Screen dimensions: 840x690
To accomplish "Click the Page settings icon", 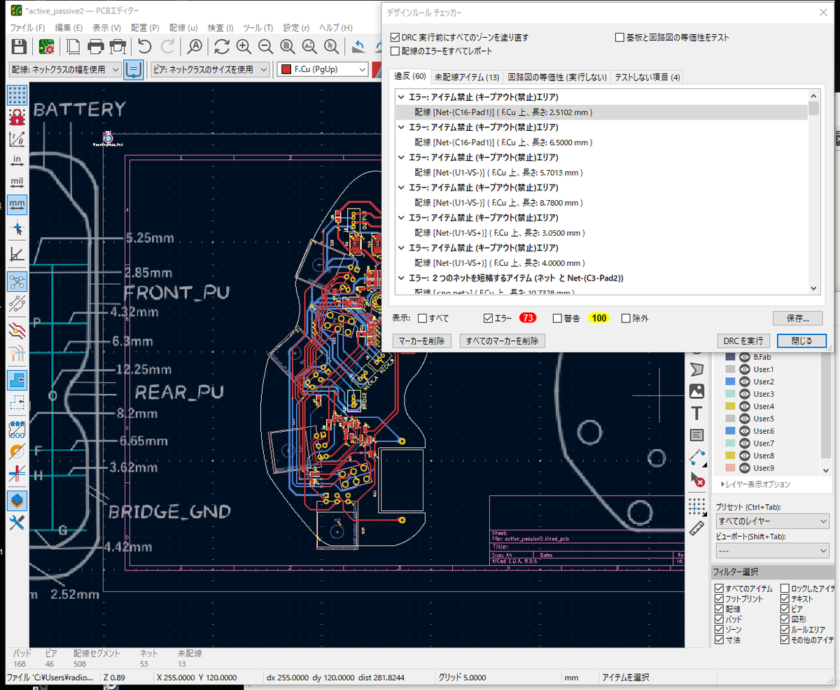I will tap(73, 47).
